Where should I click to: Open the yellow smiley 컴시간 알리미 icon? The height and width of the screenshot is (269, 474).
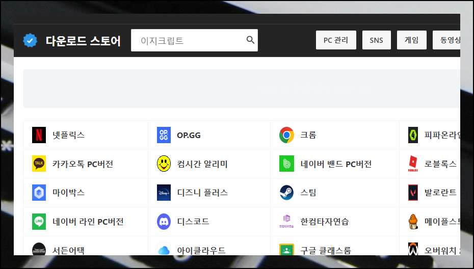(x=164, y=164)
